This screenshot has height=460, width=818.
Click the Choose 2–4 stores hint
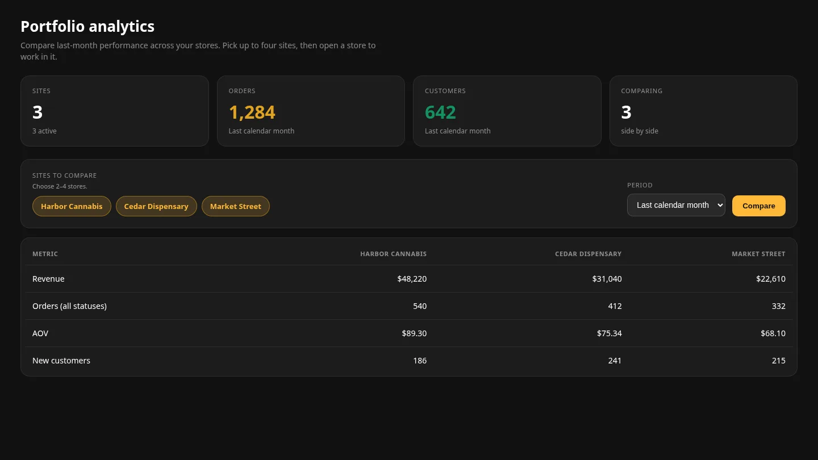pyautogui.click(x=60, y=186)
